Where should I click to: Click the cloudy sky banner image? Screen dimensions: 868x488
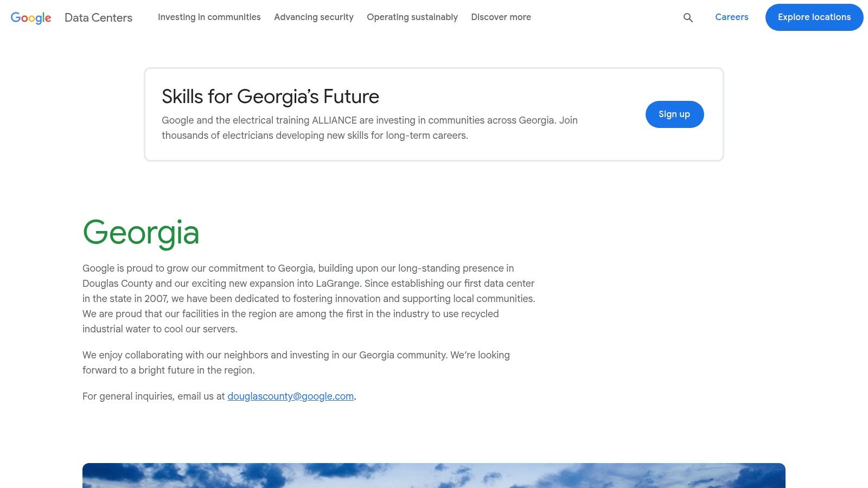[434, 476]
